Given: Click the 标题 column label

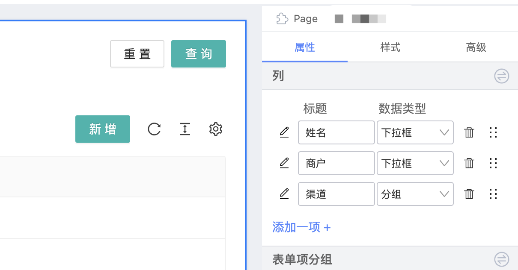Looking at the screenshot, I should click(x=315, y=109).
